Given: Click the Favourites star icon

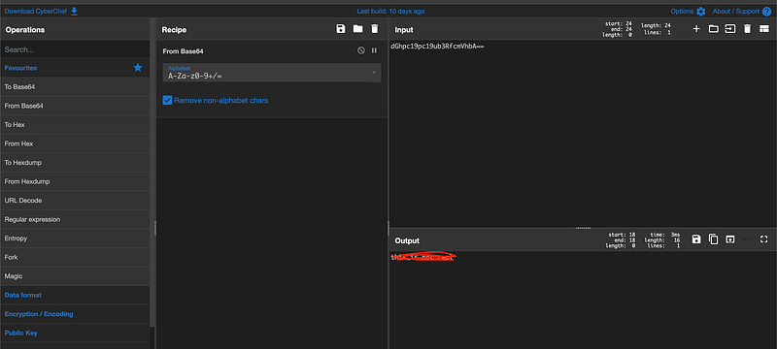Looking at the screenshot, I should coord(138,68).
